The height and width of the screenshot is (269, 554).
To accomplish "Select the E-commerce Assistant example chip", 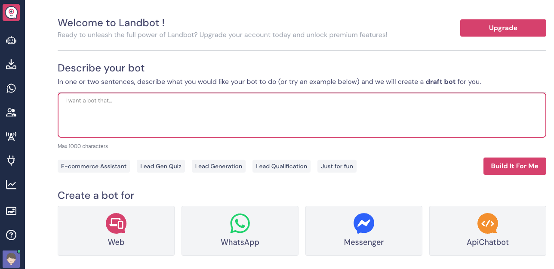I will 94,166.
